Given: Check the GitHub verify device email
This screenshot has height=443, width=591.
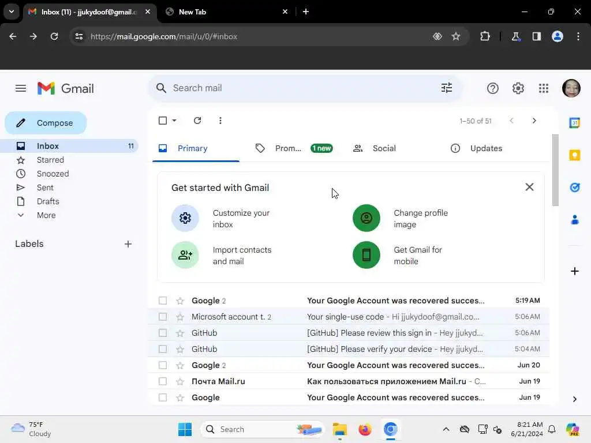Looking at the screenshot, I should pyautogui.click(x=163, y=349).
